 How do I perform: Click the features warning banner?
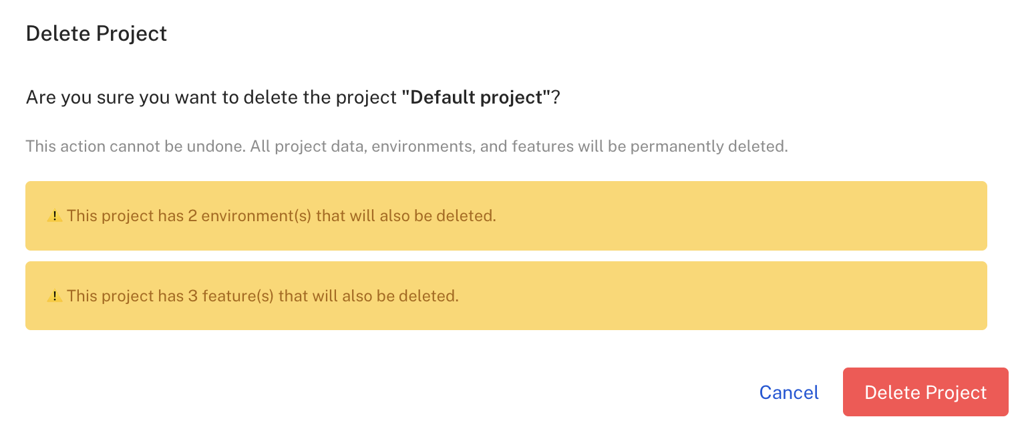click(x=506, y=295)
